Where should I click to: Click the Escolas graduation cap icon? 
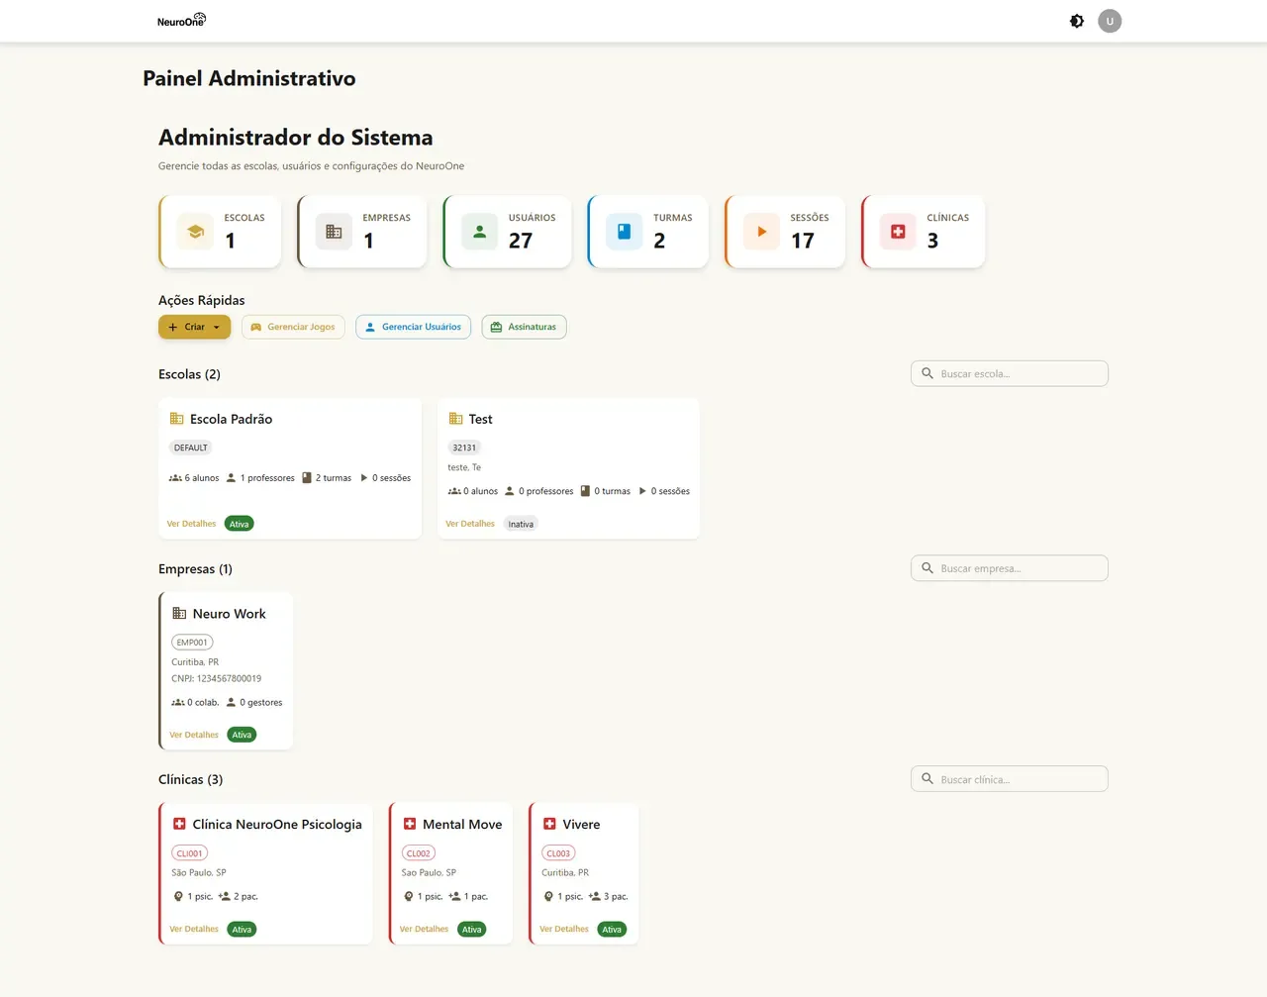coord(196,232)
